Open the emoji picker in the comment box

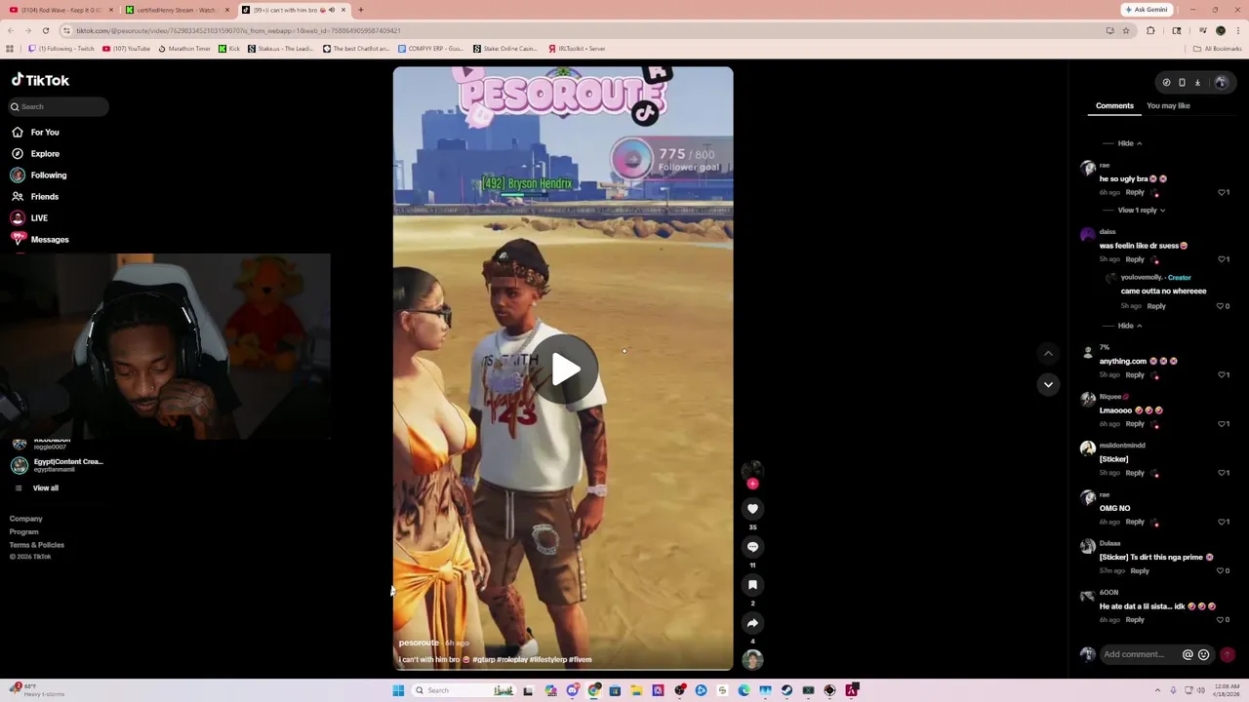pos(1203,654)
